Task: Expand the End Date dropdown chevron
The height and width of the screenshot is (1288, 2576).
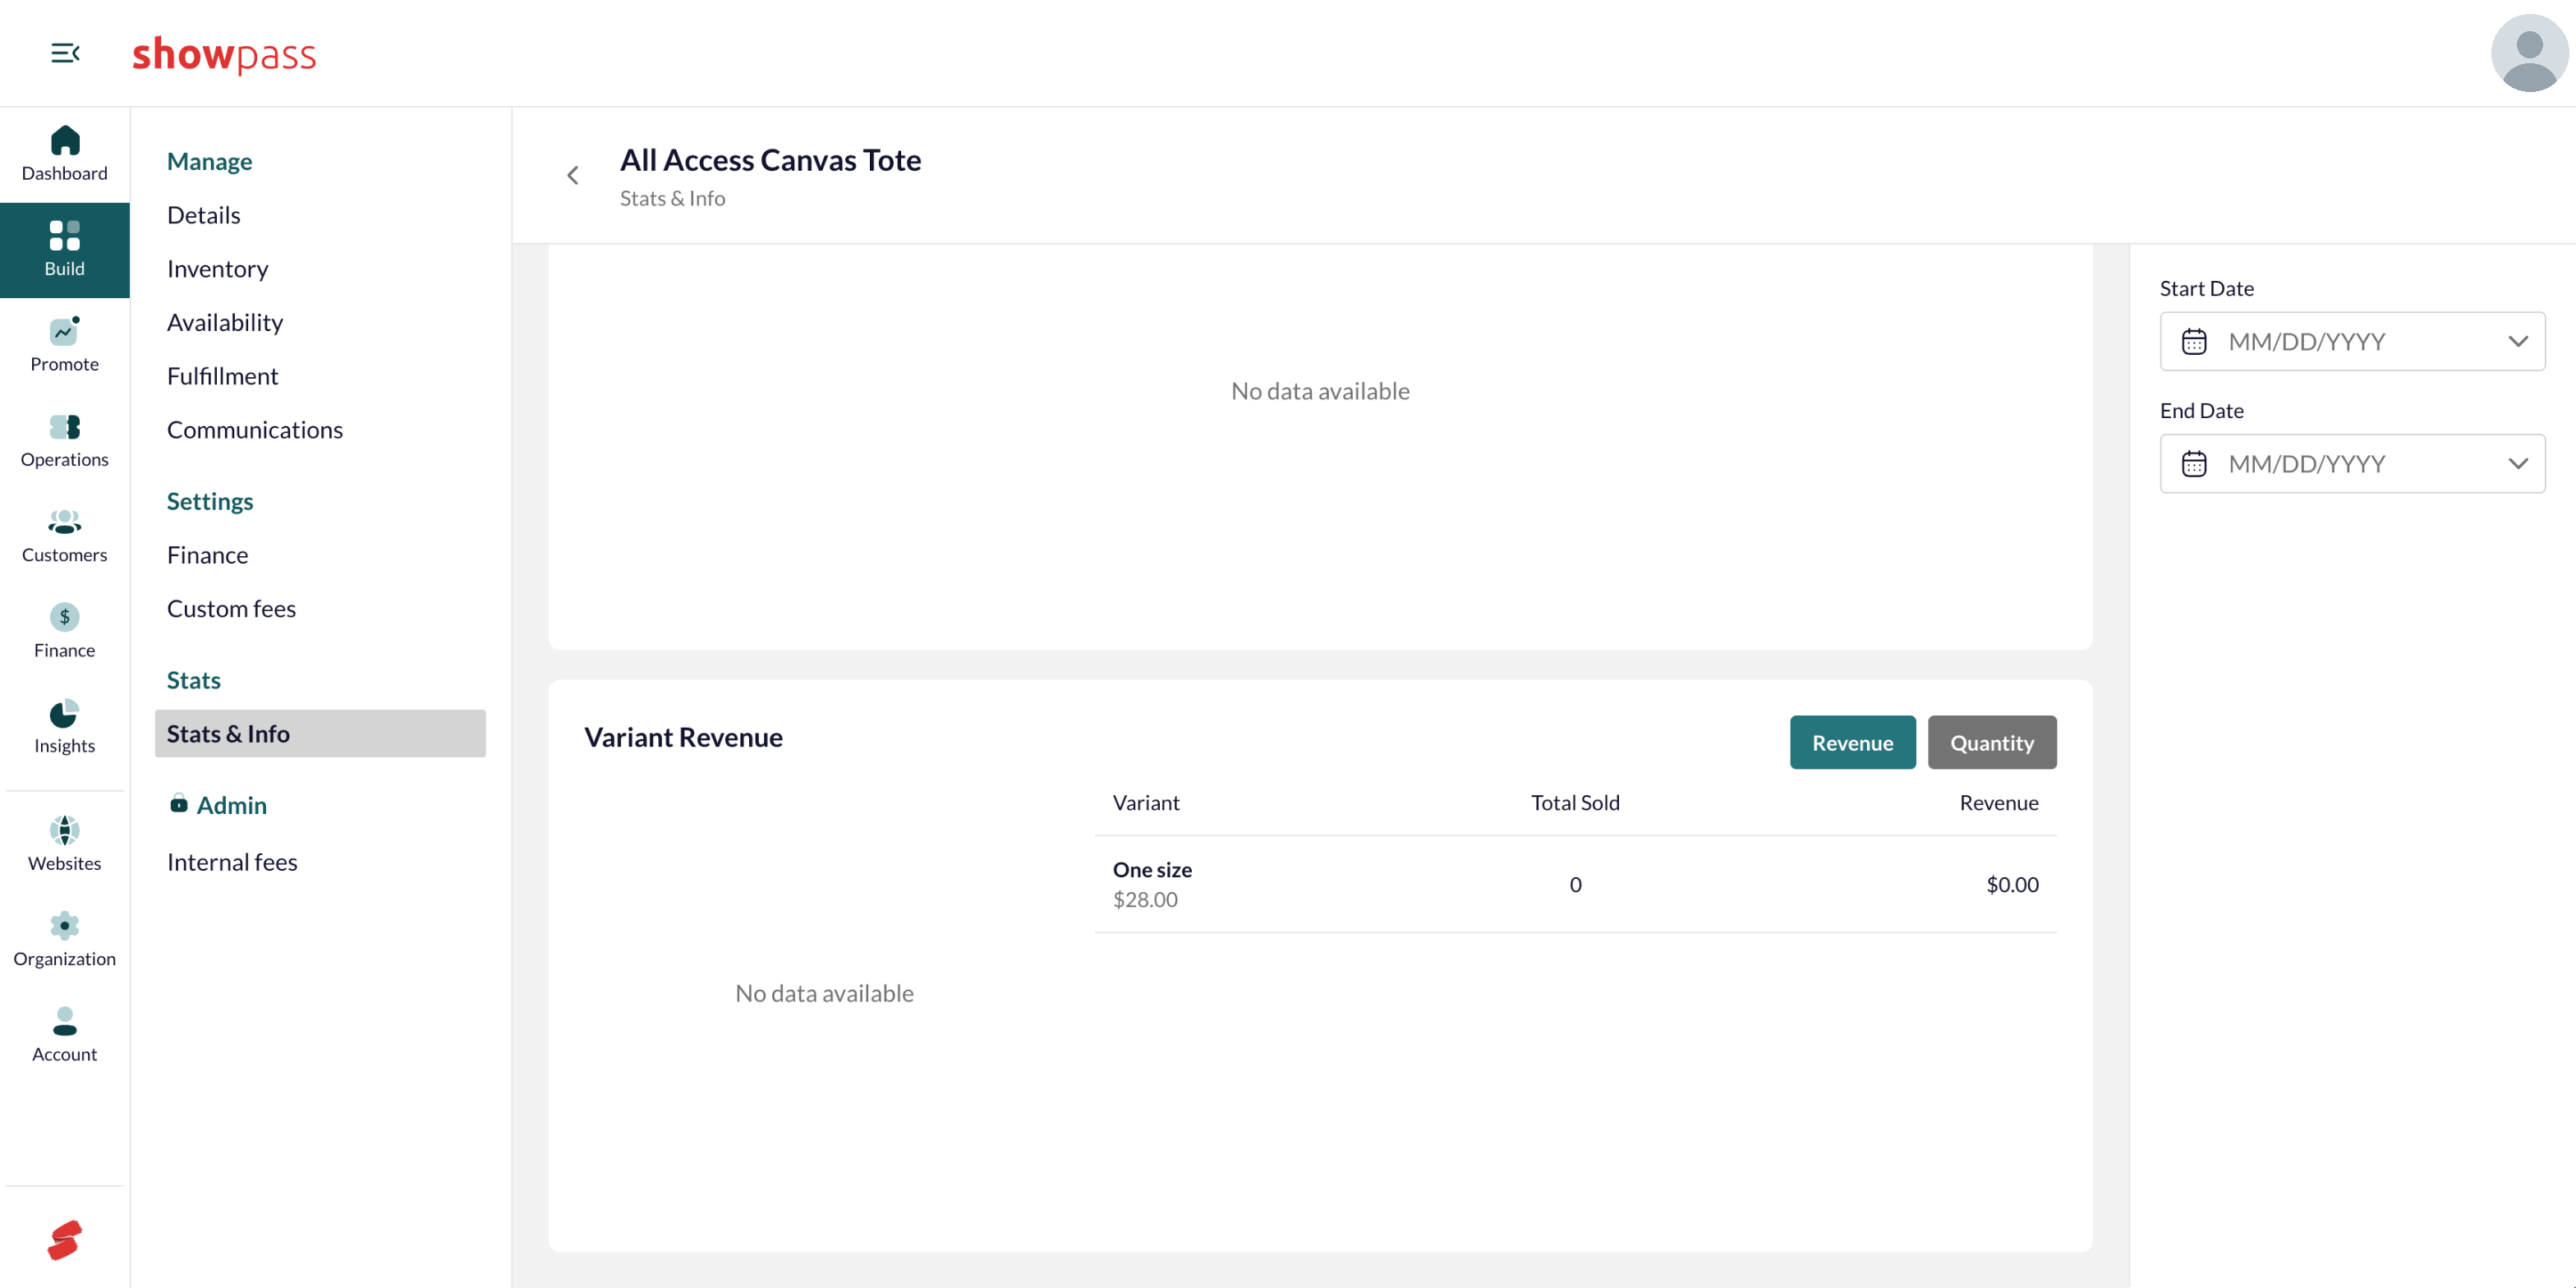Action: pyautogui.click(x=2518, y=464)
